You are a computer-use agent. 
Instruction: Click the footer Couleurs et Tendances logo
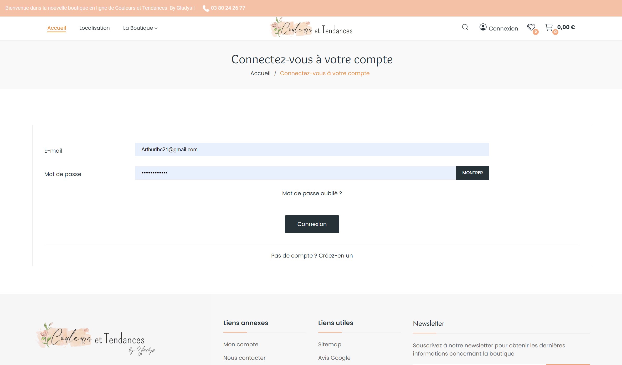pyautogui.click(x=95, y=339)
